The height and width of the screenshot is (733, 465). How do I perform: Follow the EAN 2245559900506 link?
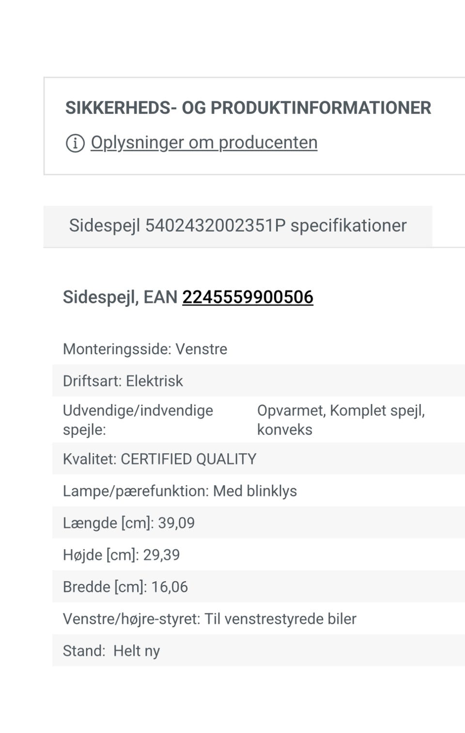click(248, 297)
